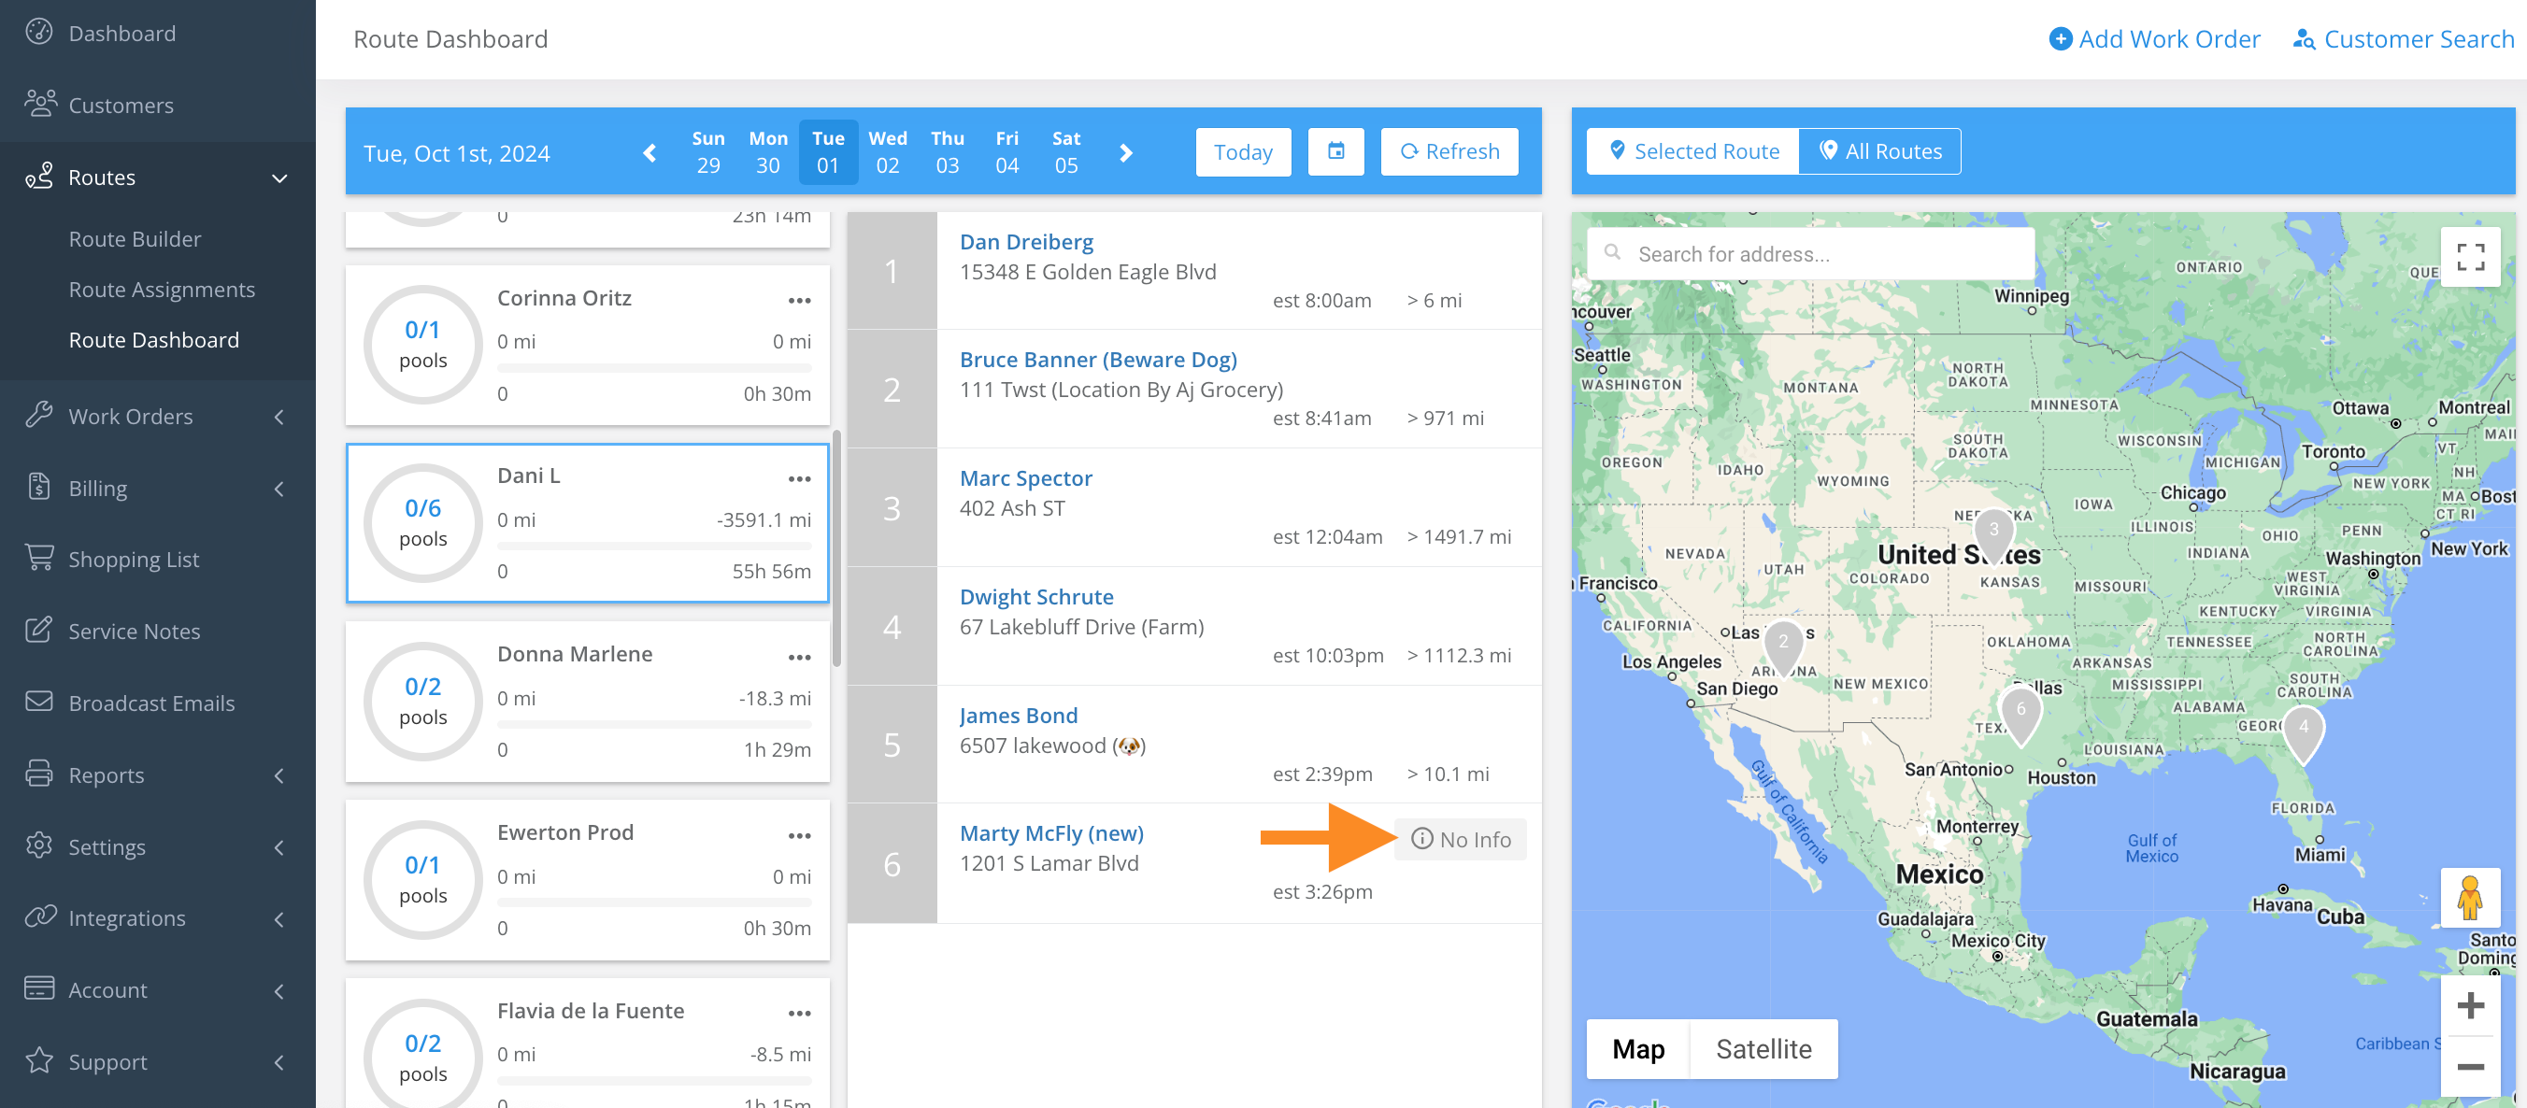Select Tue 01 date tab
2527x1108 pixels.
click(828, 151)
